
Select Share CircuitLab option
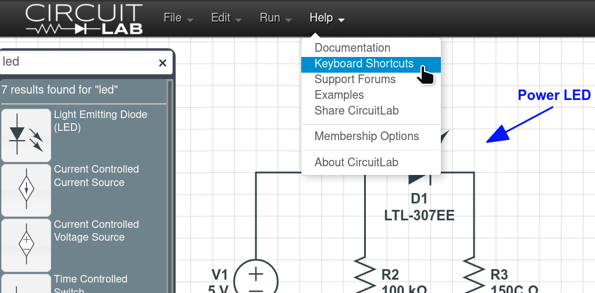[370, 110]
